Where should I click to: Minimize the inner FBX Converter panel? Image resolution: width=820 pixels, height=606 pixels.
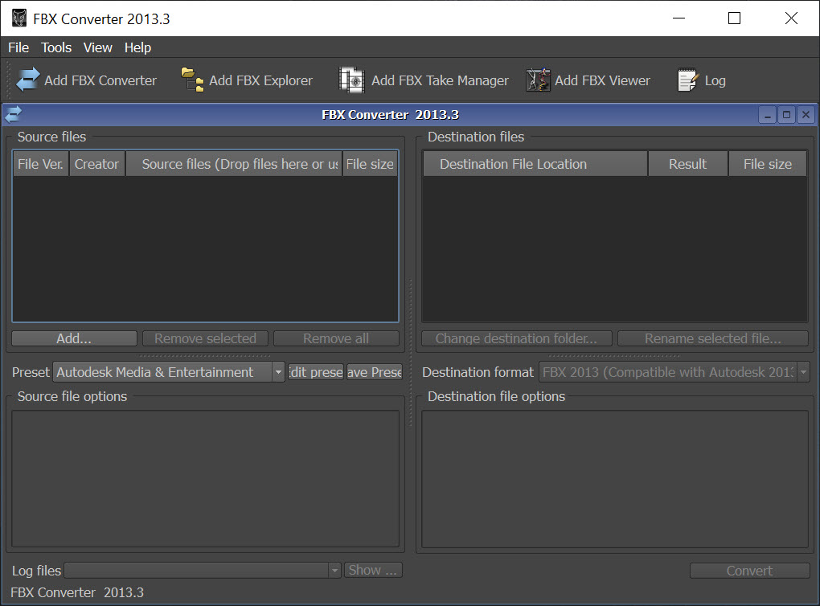point(768,115)
